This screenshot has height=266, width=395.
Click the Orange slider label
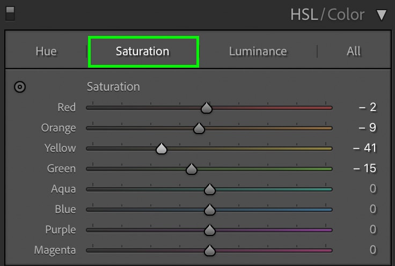[x=58, y=128]
